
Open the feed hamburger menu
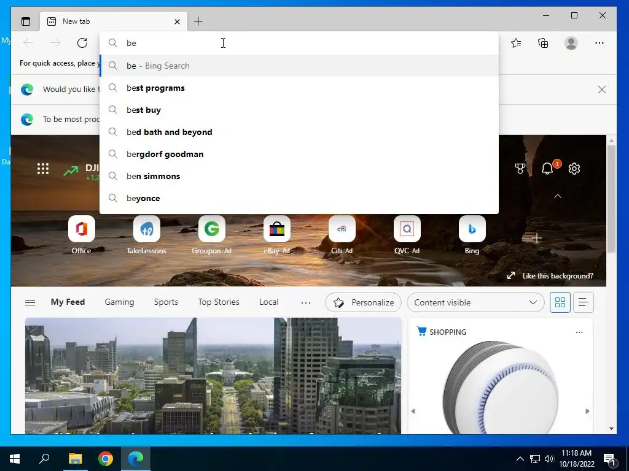point(30,302)
